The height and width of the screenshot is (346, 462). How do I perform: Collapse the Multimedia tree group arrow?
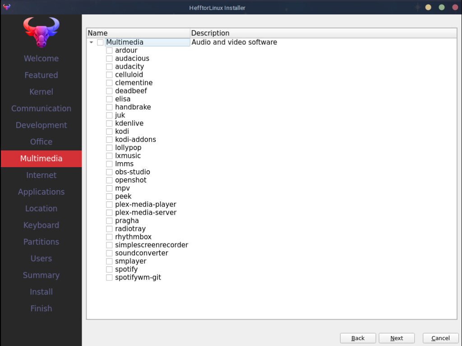(x=92, y=42)
